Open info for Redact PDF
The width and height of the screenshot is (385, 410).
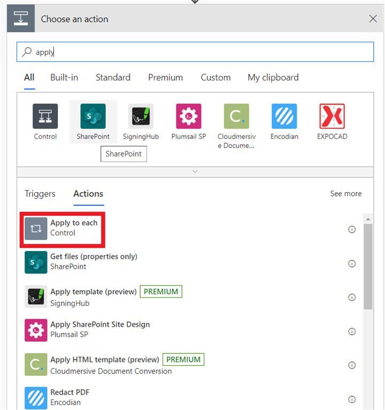(x=352, y=399)
